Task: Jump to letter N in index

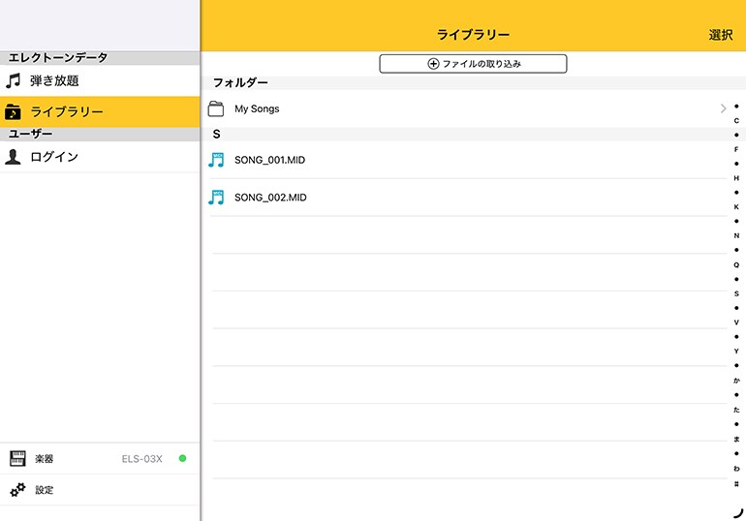Action: (736, 235)
